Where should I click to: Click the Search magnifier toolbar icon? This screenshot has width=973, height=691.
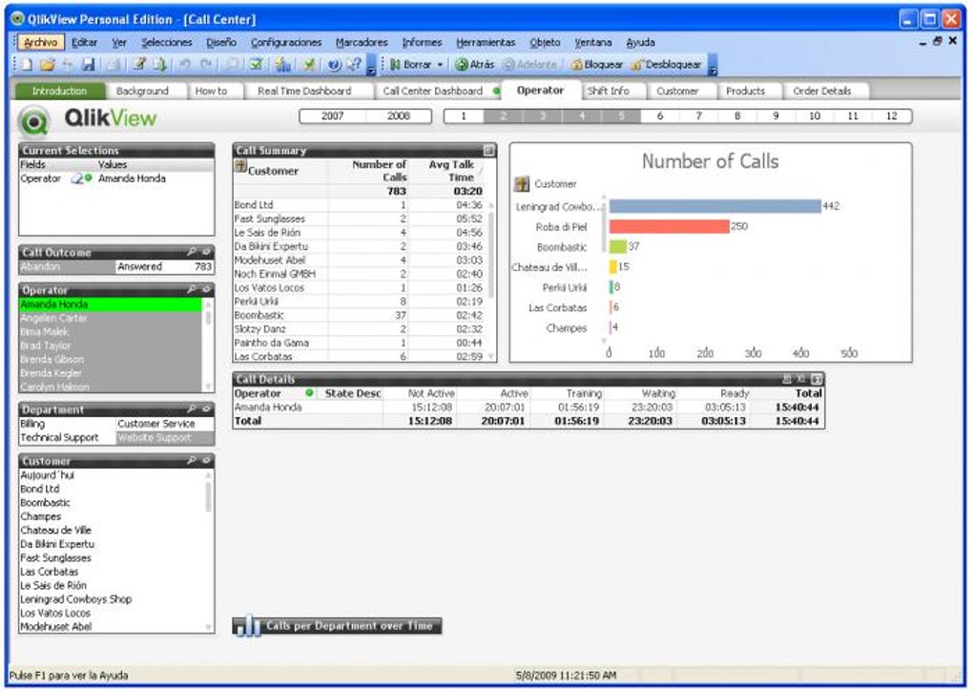click(232, 65)
